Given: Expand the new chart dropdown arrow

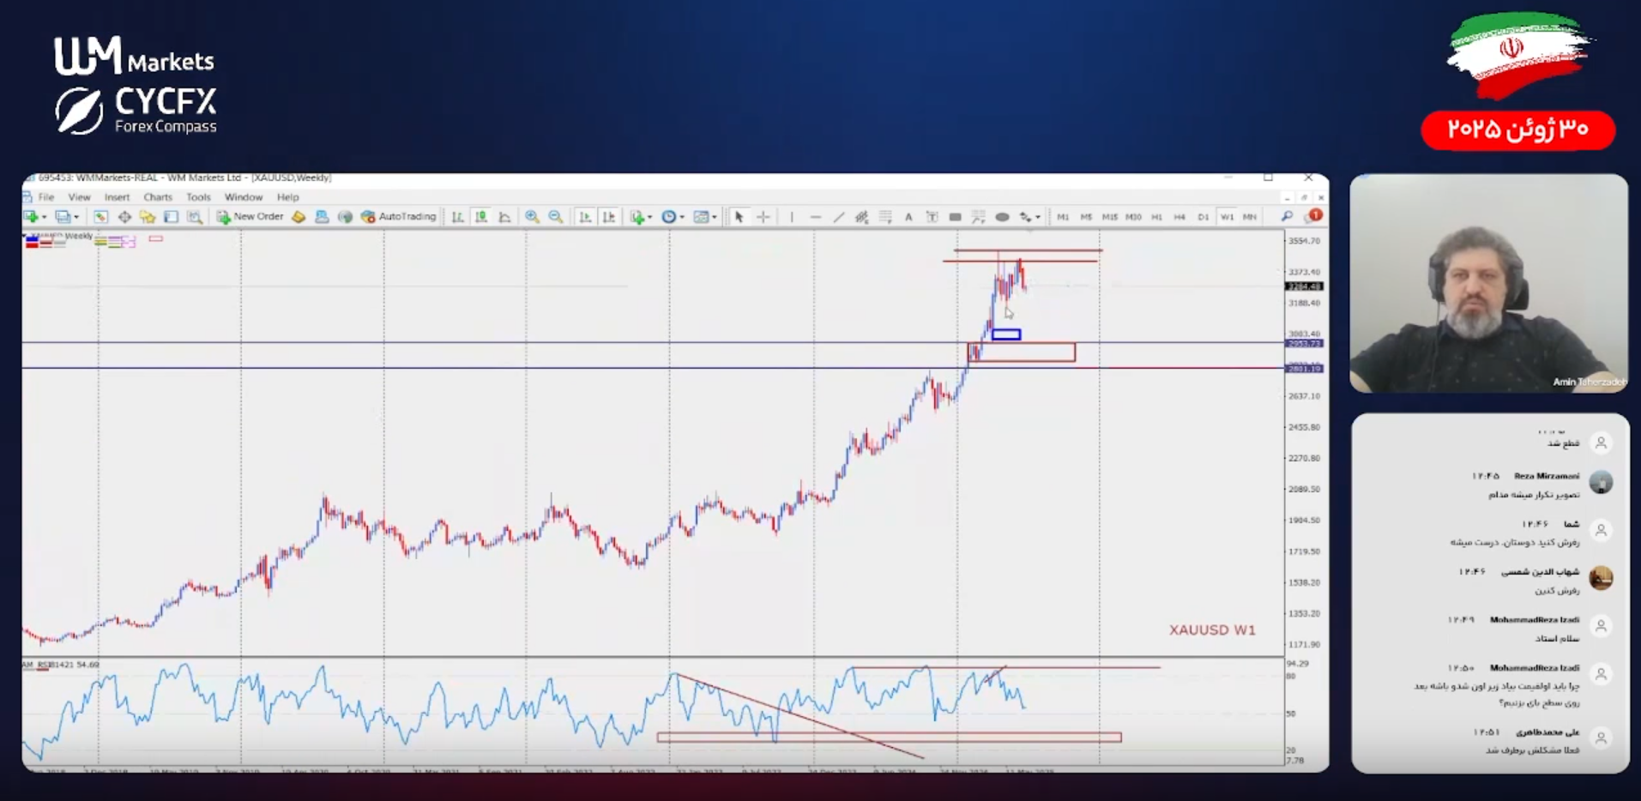Looking at the screenshot, I should click(x=45, y=218).
